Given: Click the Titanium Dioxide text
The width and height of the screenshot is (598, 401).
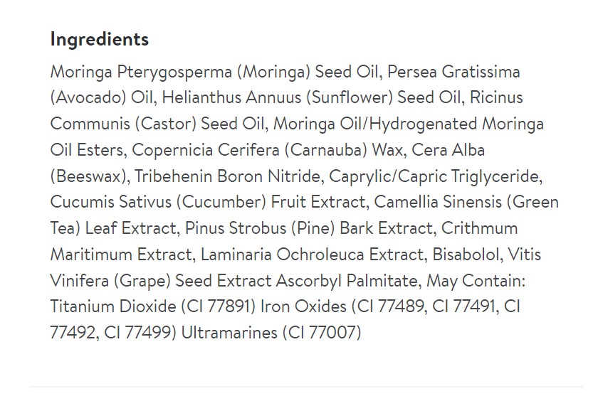Looking at the screenshot, I should click(x=112, y=306).
